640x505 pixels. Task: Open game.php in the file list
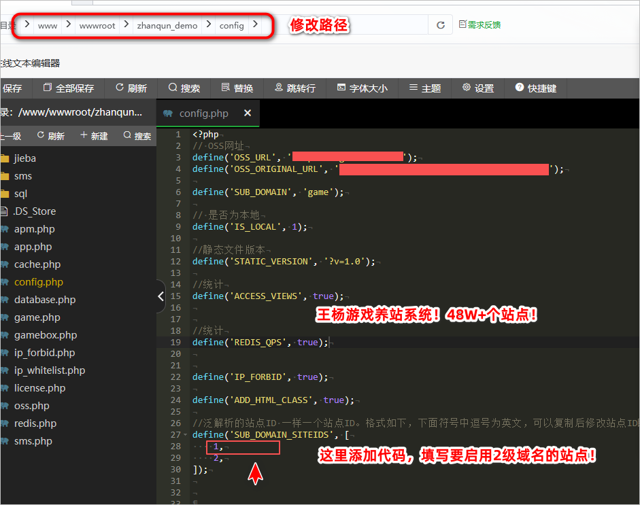[37, 317]
